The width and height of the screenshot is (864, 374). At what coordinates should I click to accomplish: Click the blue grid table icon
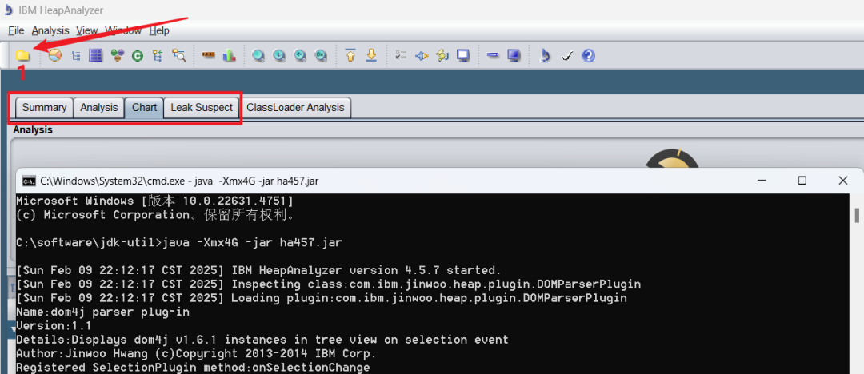[97, 55]
